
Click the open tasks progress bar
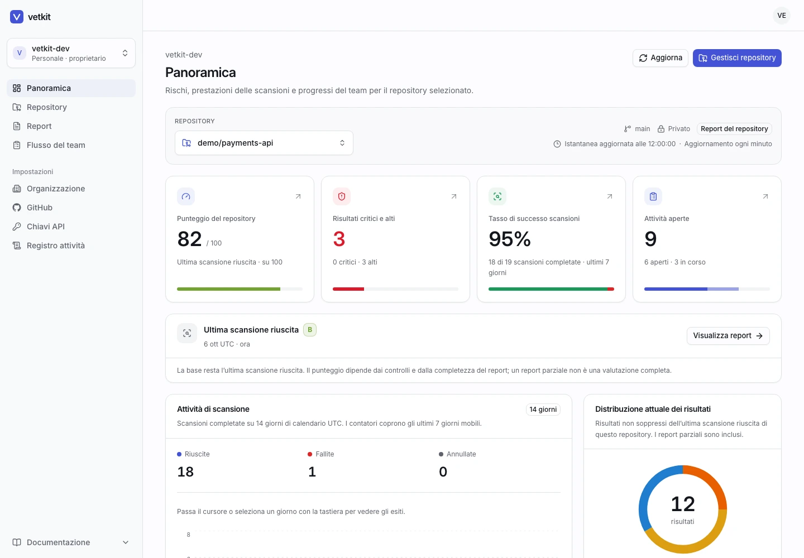pyautogui.click(x=707, y=289)
